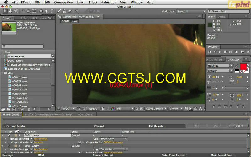Collapse the clips folder in Project panel

[2, 73]
